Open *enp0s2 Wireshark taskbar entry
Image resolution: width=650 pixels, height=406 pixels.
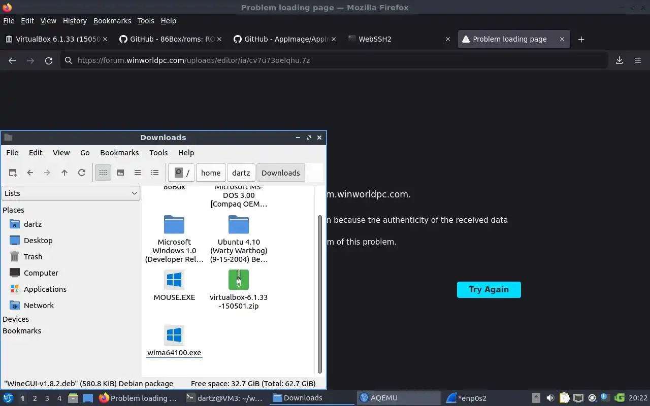pos(485,398)
